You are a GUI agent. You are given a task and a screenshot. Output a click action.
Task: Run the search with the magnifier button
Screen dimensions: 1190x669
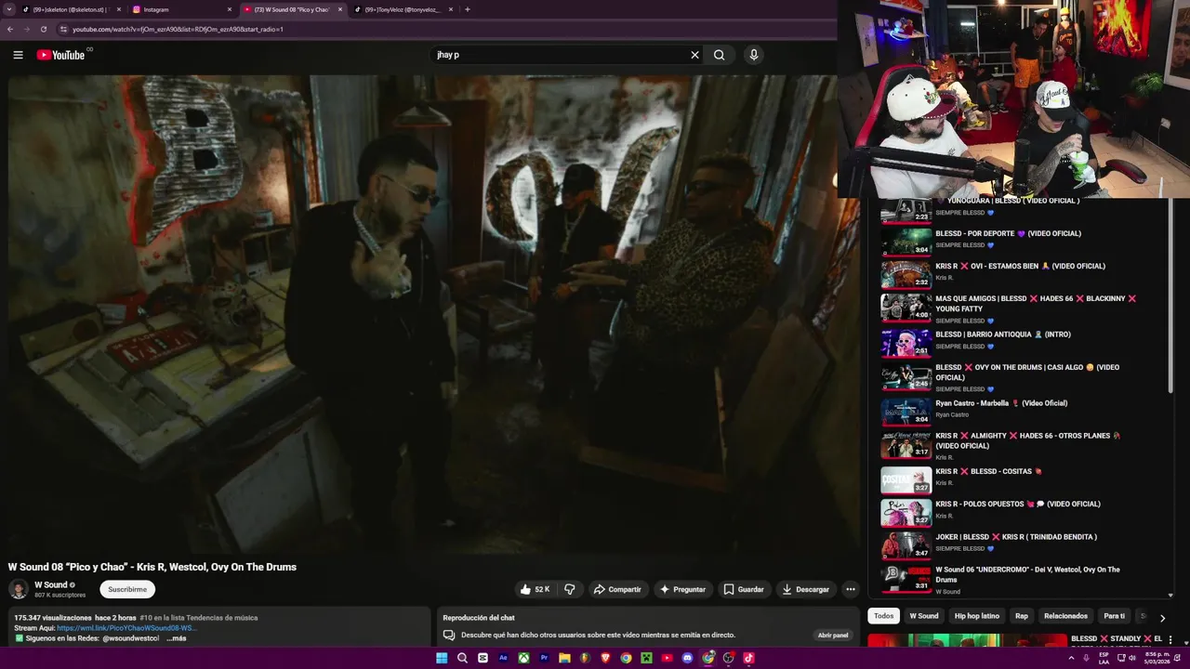719,55
